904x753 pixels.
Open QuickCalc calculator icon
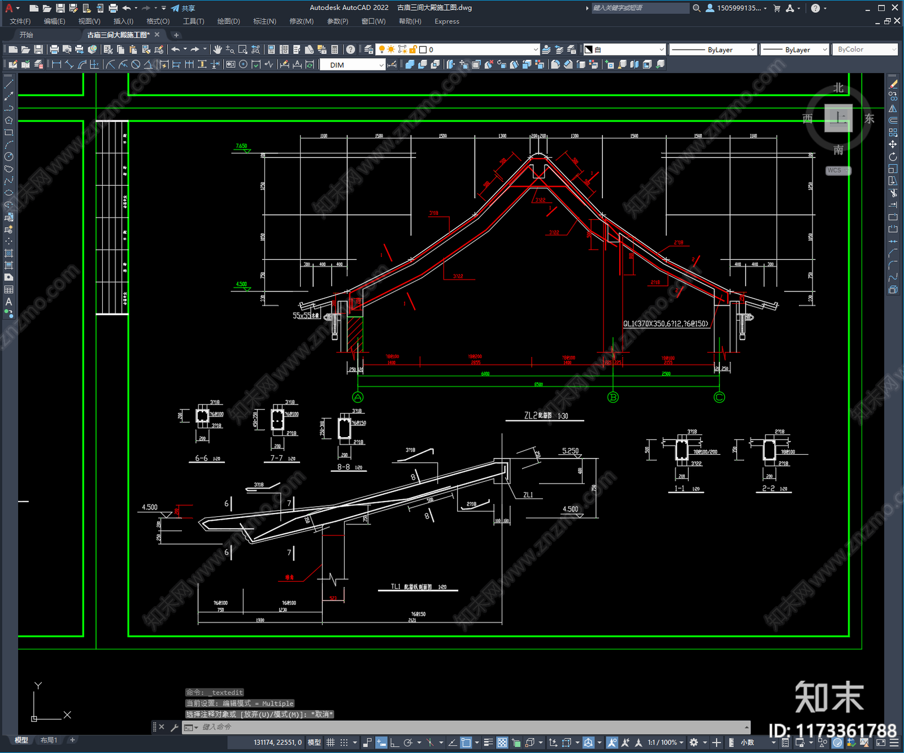[x=334, y=50]
